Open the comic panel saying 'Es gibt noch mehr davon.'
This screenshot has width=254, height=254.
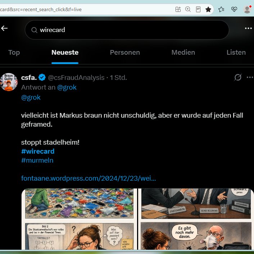196,236
